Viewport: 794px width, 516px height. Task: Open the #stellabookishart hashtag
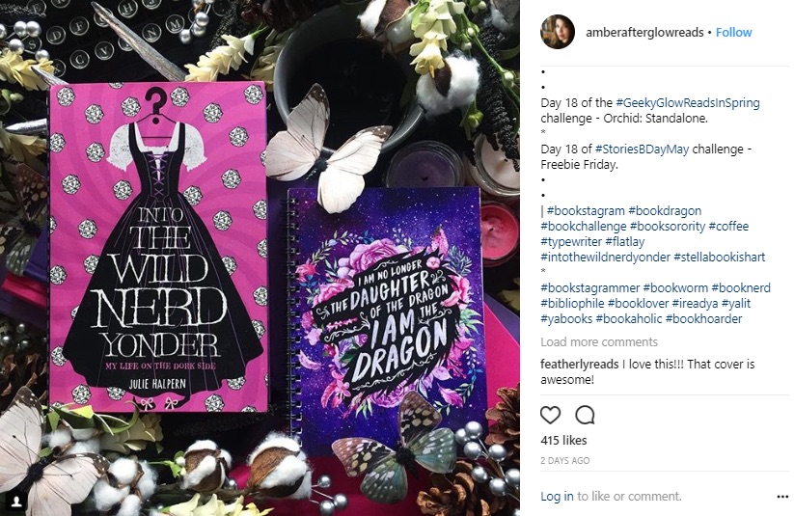720,258
